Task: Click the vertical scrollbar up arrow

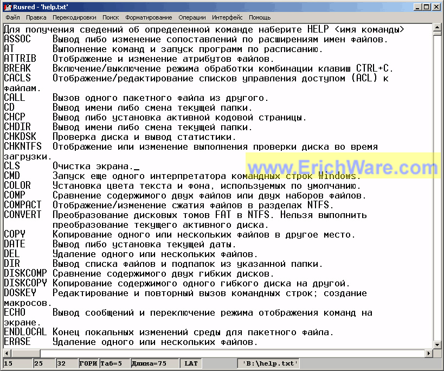Action: [437, 28]
